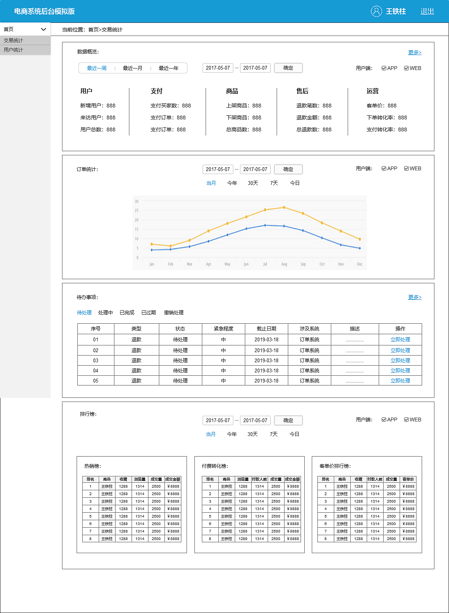Image resolution: width=449 pixels, height=613 pixels.
Task: Open 用户统计 in the sidebar
Action: click(25, 50)
